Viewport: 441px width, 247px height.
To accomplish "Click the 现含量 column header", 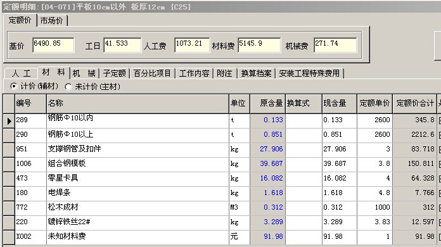I will tap(340, 104).
